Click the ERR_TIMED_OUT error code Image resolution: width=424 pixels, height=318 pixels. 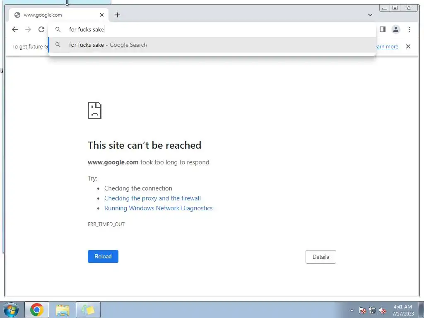pos(106,224)
